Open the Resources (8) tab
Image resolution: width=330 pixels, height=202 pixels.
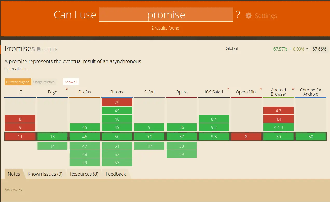tap(84, 174)
